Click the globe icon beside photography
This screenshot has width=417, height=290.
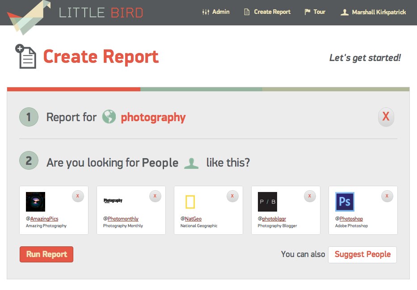coord(109,117)
